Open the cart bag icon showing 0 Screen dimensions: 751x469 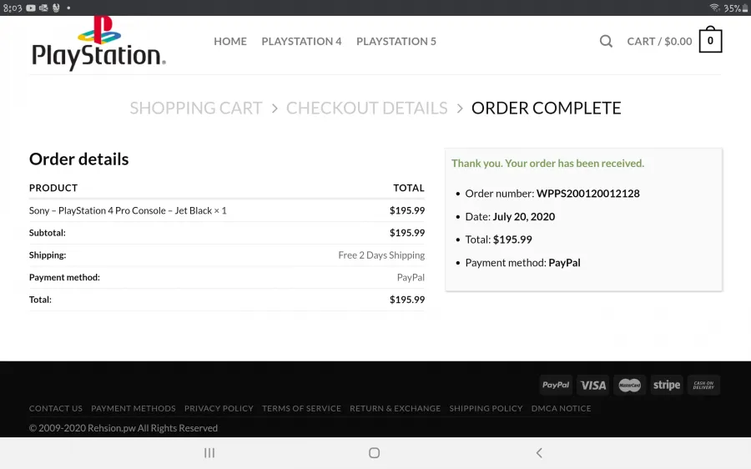point(710,40)
